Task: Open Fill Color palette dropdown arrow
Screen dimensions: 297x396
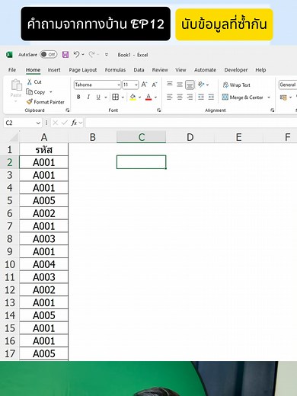Action: point(140,97)
